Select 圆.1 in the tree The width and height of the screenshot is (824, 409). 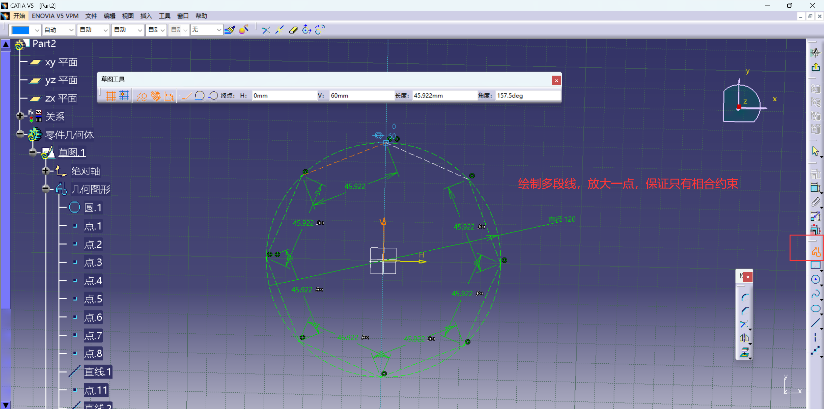point(93,208)
